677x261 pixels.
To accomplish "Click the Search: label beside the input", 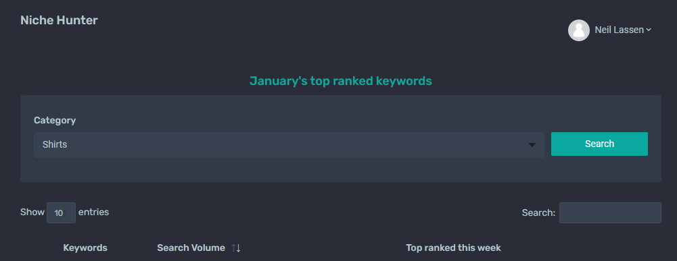I will coord(538,212).
